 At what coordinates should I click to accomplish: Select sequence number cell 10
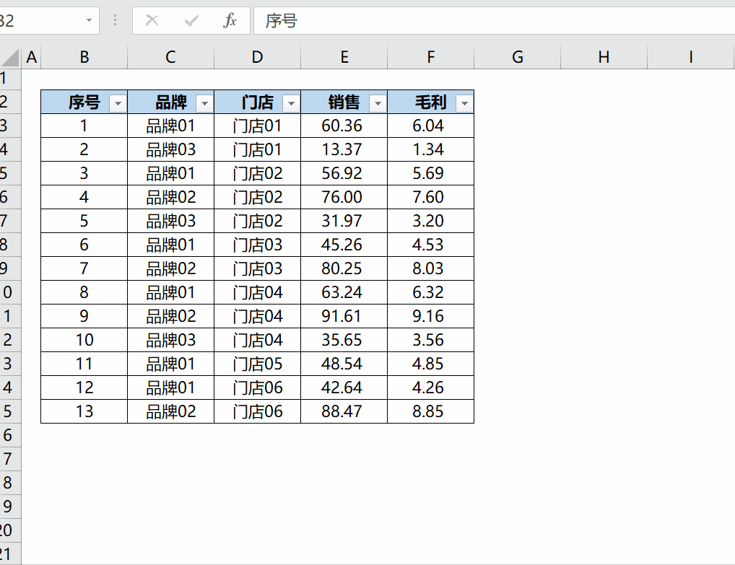(x=84, y=340)
